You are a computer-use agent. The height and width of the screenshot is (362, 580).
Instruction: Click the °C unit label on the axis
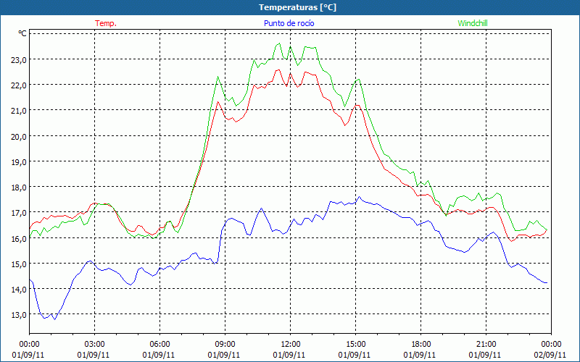point(22,33)
